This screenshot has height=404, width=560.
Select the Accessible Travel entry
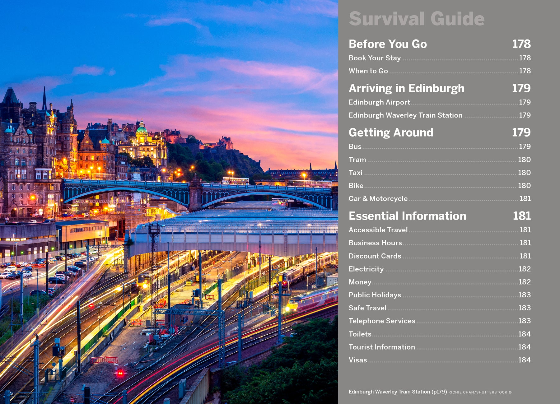[440, 230]
